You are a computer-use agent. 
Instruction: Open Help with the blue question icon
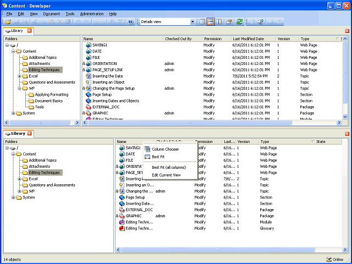point(130,22)
